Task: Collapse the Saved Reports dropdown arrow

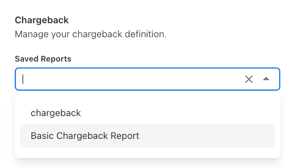Action: coord(266,79)
